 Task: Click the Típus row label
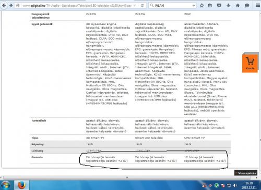(35, 138)
